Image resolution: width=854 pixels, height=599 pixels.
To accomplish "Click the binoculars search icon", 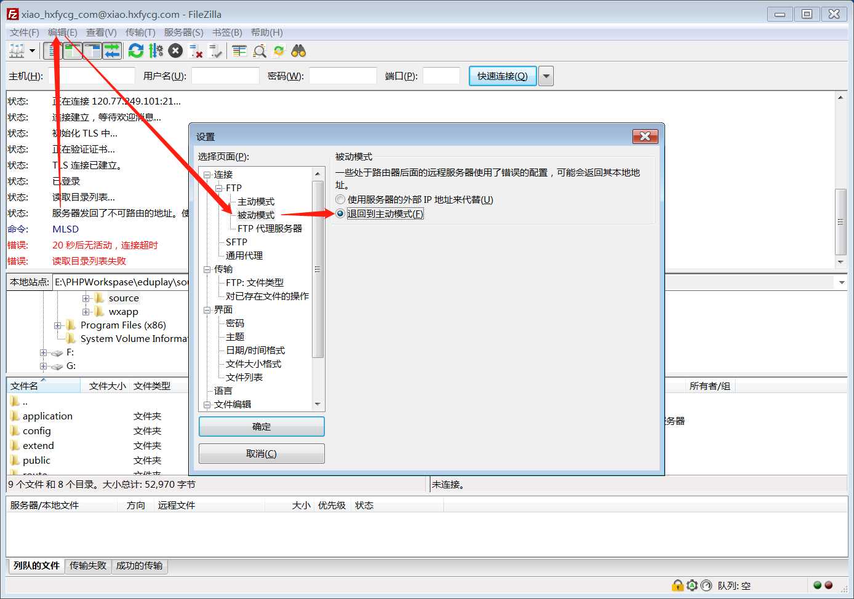I will coord(298,51).
